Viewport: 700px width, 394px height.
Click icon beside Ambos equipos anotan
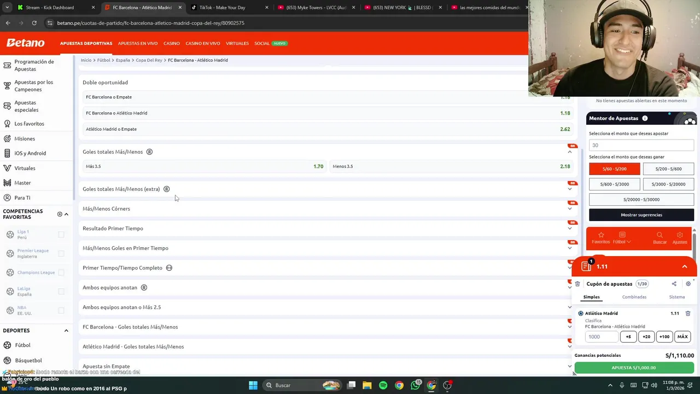coord(144,287)
